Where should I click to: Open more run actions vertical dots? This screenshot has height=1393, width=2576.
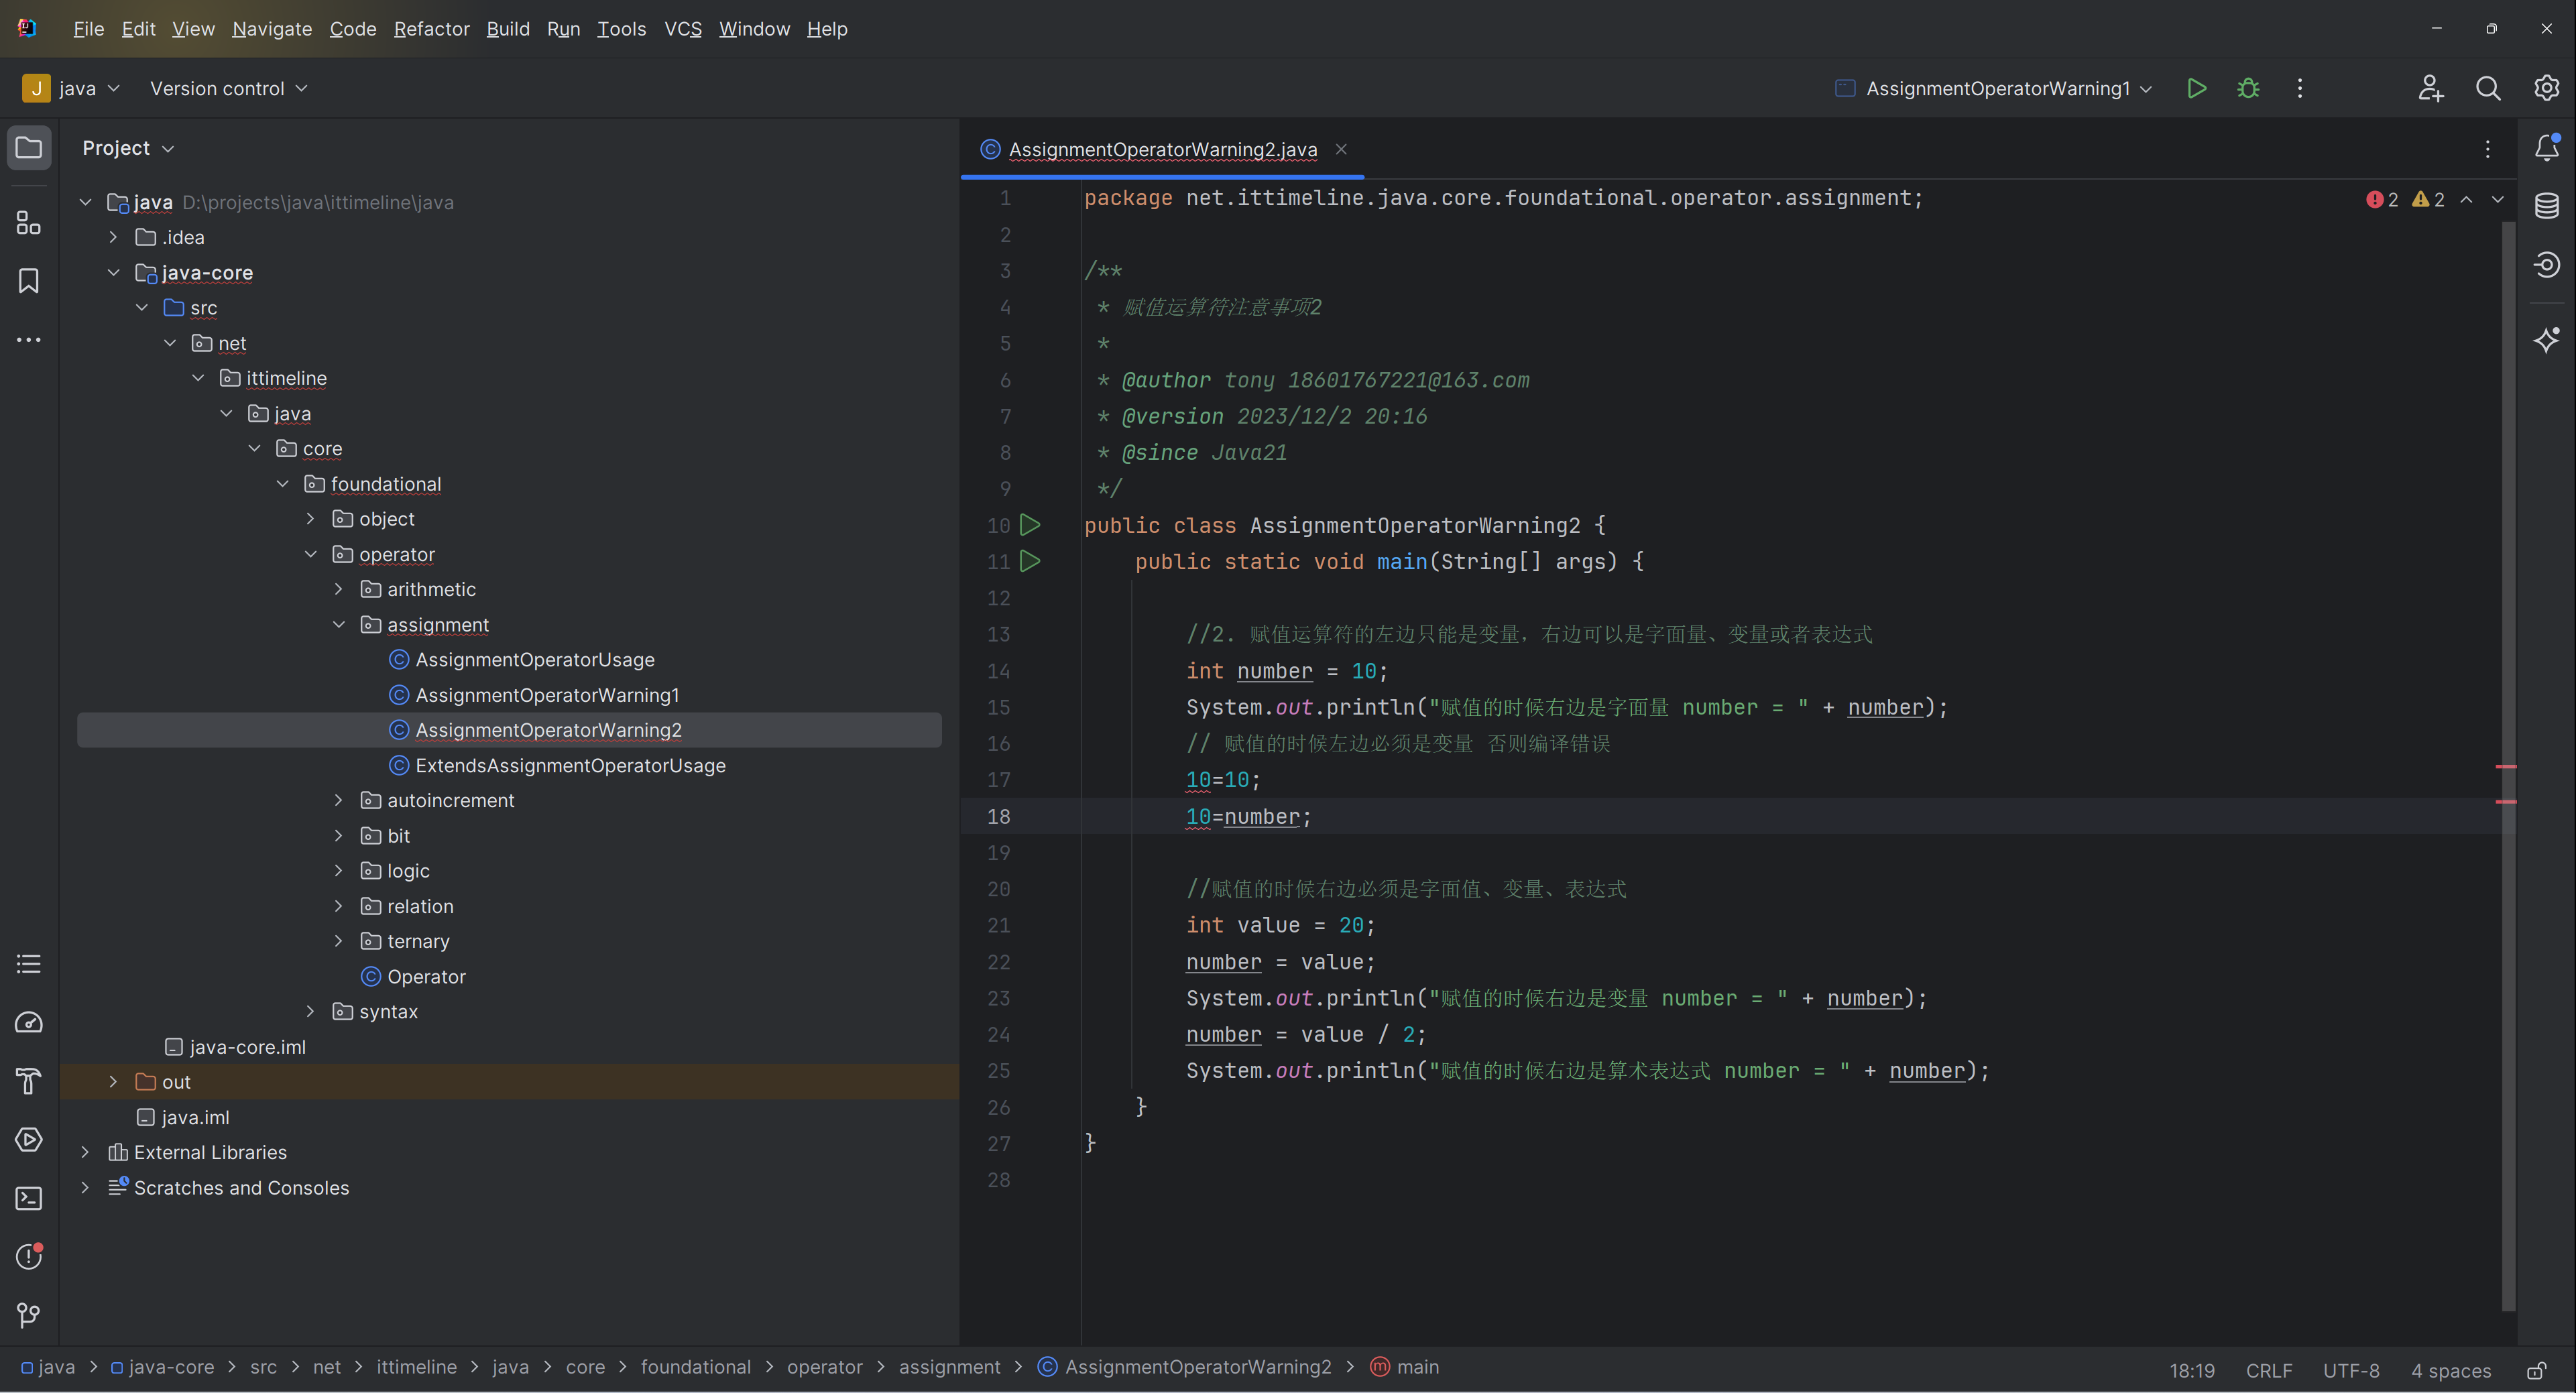point(2300,88)
